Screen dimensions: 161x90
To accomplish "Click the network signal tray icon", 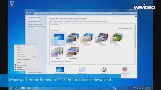I will coord(140,88).
